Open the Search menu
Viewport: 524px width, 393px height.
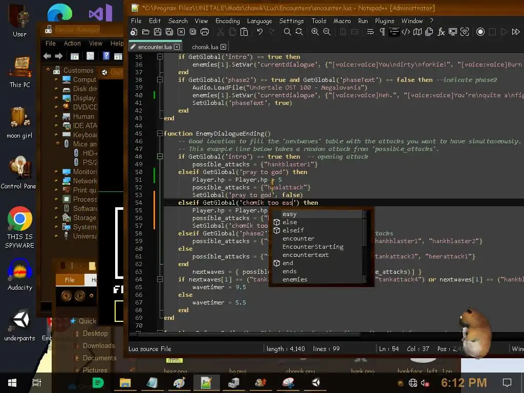pos(178,20)
